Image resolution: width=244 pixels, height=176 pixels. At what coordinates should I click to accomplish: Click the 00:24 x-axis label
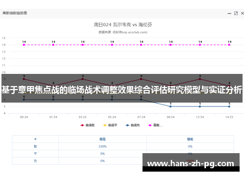pos(24,117)
